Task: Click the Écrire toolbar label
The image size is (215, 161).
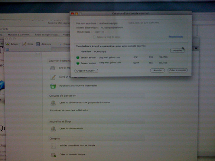Action: tap(30, 44)
